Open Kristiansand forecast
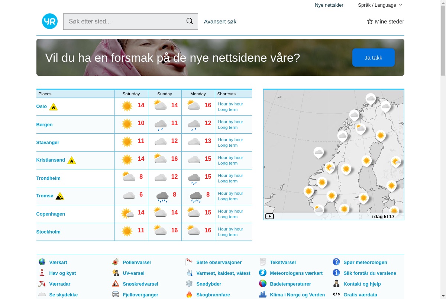The image size is (446, 299). (x=51, y=160)
